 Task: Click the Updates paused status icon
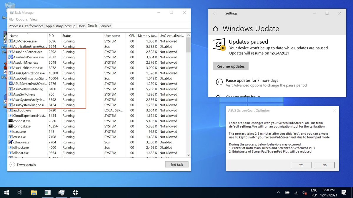point(219,45)
